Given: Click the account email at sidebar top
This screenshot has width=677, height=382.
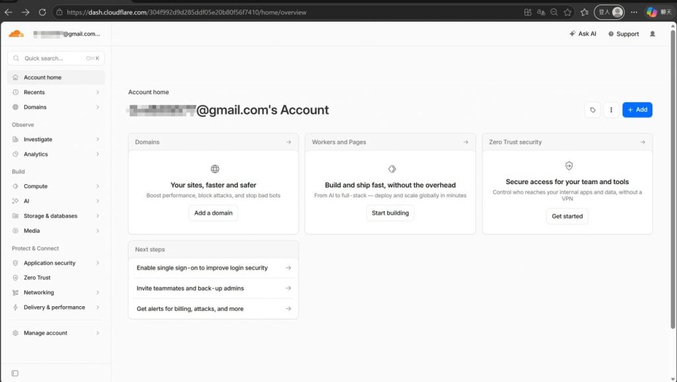Looking at the screenshot, I should (x=67, y=34).
